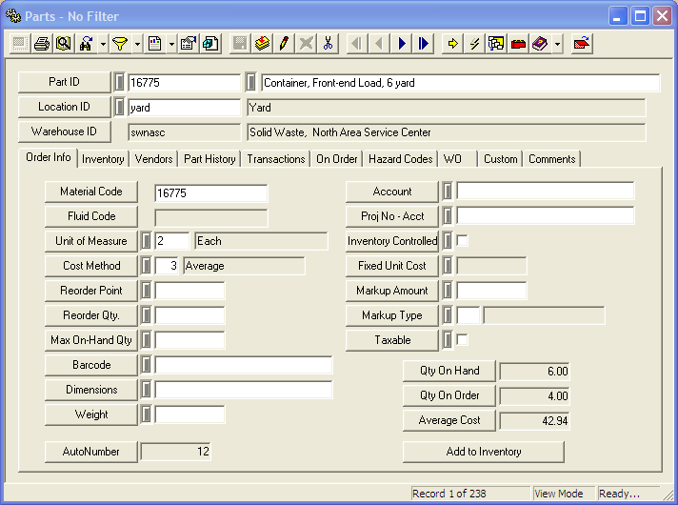678x505 pixels.
Task: Click the yellow right-arrow toolbar icon
Action: pos(452,44)
